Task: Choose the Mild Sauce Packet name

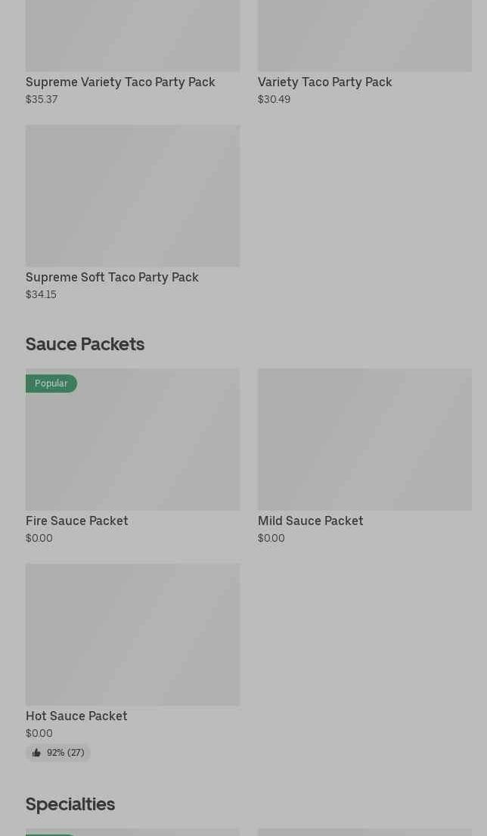Action: tap(310, 521)
